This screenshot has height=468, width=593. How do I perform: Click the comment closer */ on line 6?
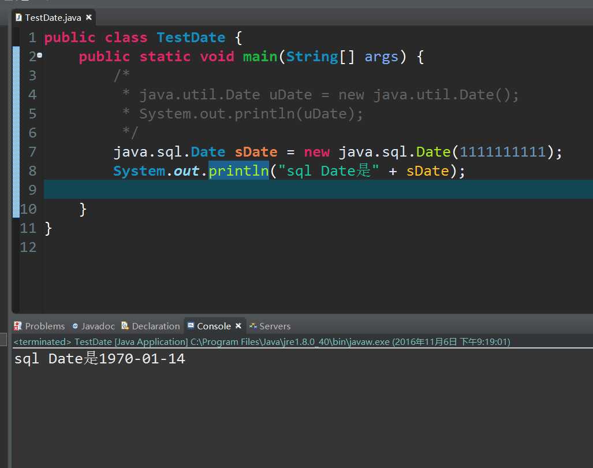[x=130, y=132]
